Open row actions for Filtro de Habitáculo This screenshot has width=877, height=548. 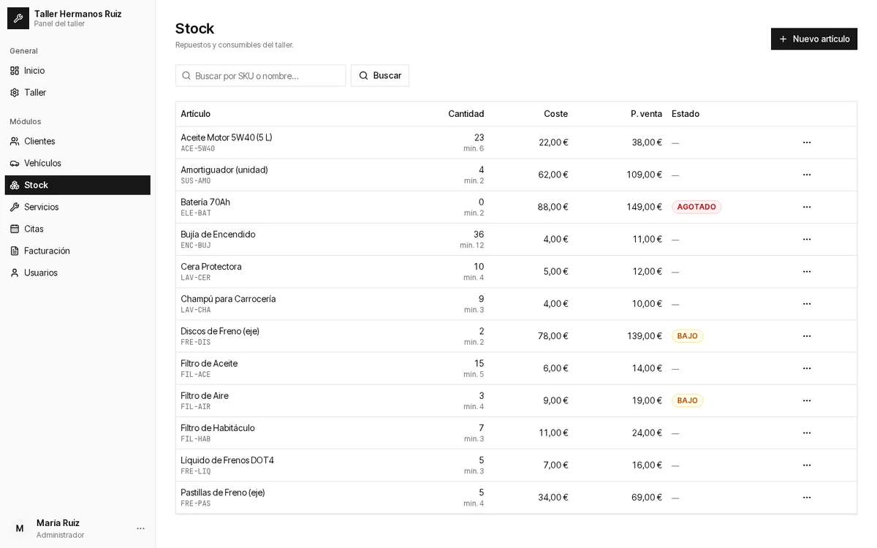tap(807, 433)
